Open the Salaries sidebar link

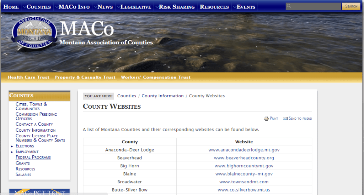pos(23,175)
